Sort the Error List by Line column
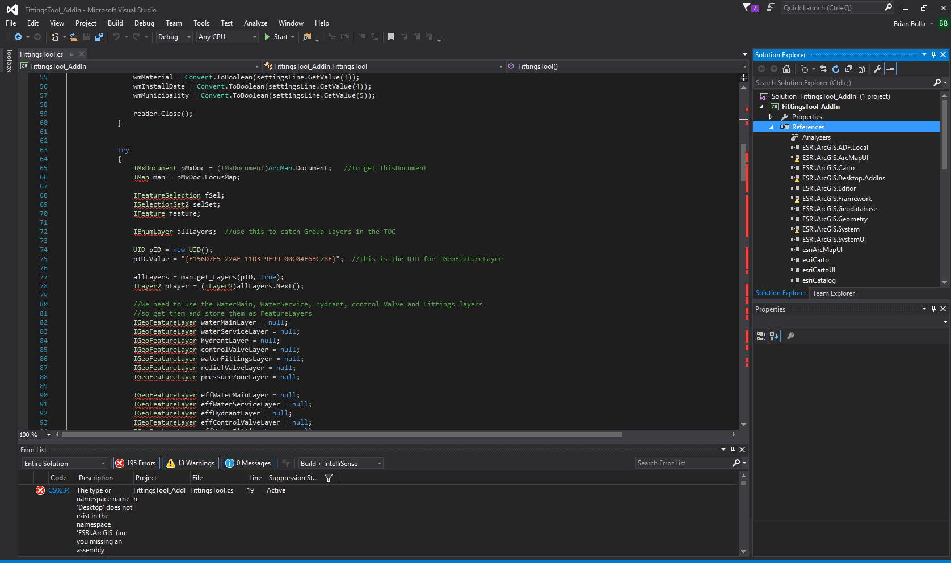This screenshot has height=563, width=951. [255, 478]
